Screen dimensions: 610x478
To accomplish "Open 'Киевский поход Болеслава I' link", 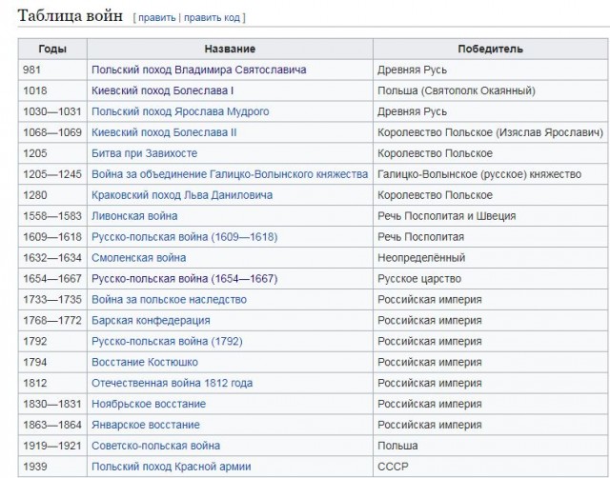I will (x=162, y=91).
